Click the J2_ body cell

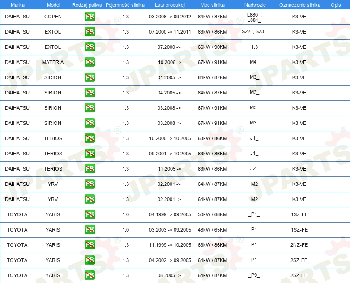[x=254, y=169]
